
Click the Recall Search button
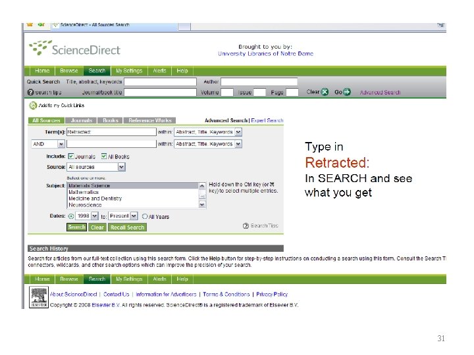tap(127, 227)
